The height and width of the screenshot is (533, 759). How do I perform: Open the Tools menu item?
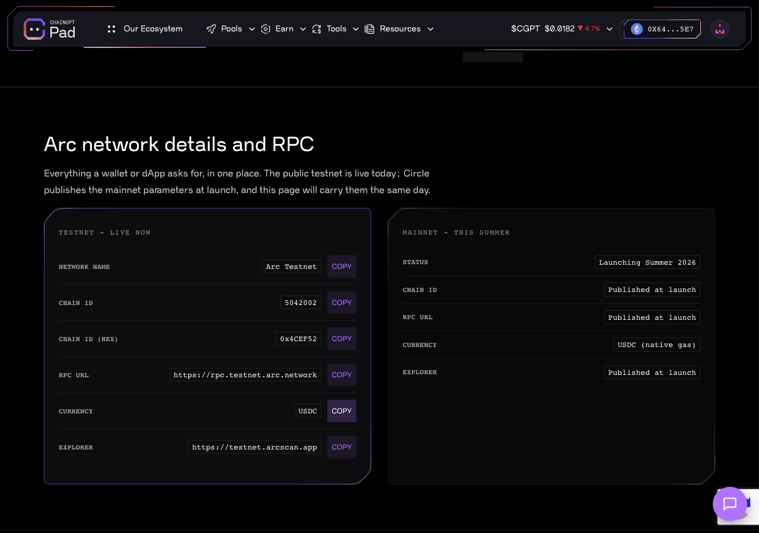pos(336,29)
